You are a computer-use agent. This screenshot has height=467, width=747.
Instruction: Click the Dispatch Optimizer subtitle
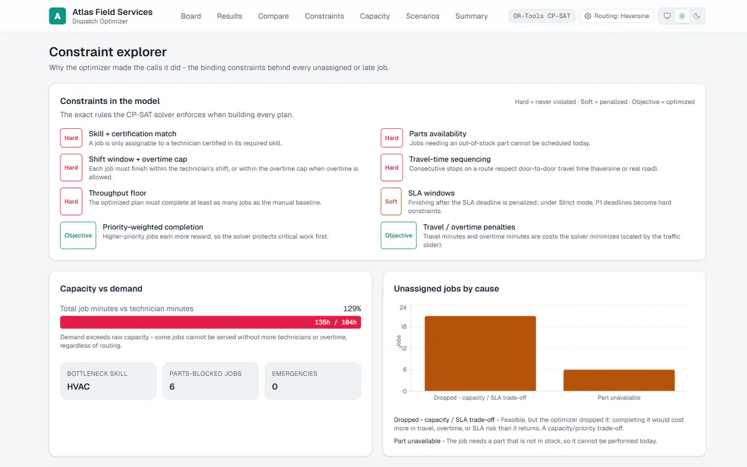tap(100, 22)
